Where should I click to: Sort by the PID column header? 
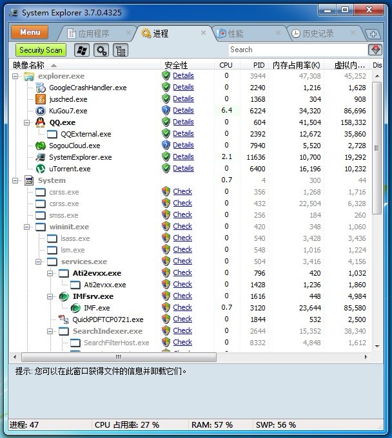tap(255, 65)
